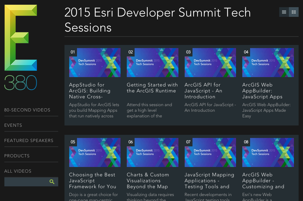The height and width of the screenshot is (201, 303).
Task: Open 80-Second Videos section
Action: pyautogui.click(x=27, y=110)
